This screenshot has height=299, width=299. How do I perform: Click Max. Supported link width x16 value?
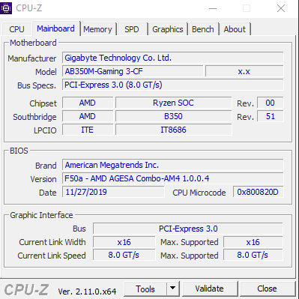(253, 242)
